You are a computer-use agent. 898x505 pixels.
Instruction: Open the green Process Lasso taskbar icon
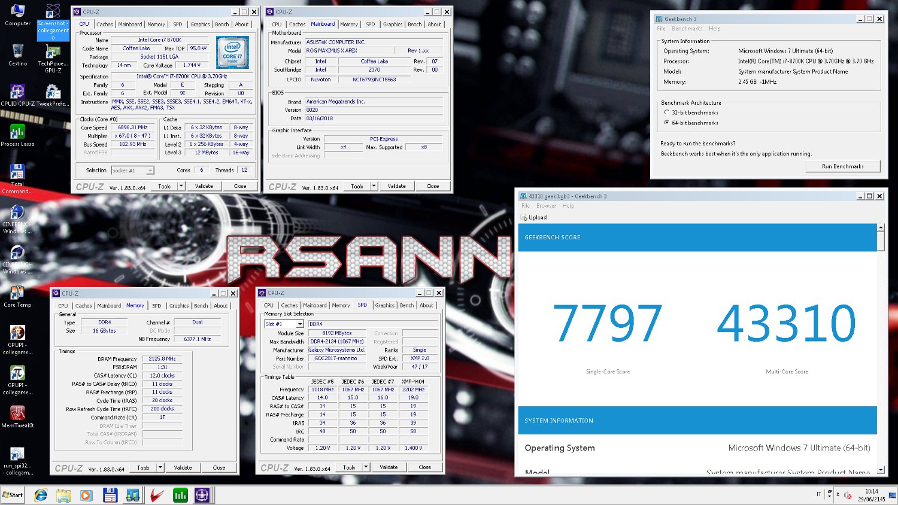(x=180, y=495)
